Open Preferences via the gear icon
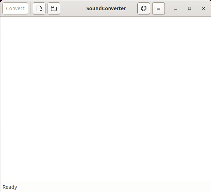Viewport: 211px width, 192px height. pos(144,8)
